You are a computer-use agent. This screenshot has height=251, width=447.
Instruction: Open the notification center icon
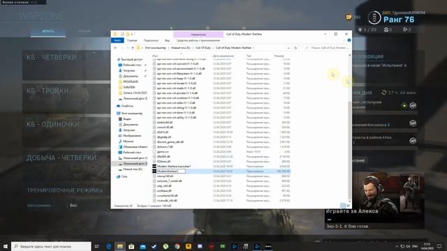[x=439, y=246]
